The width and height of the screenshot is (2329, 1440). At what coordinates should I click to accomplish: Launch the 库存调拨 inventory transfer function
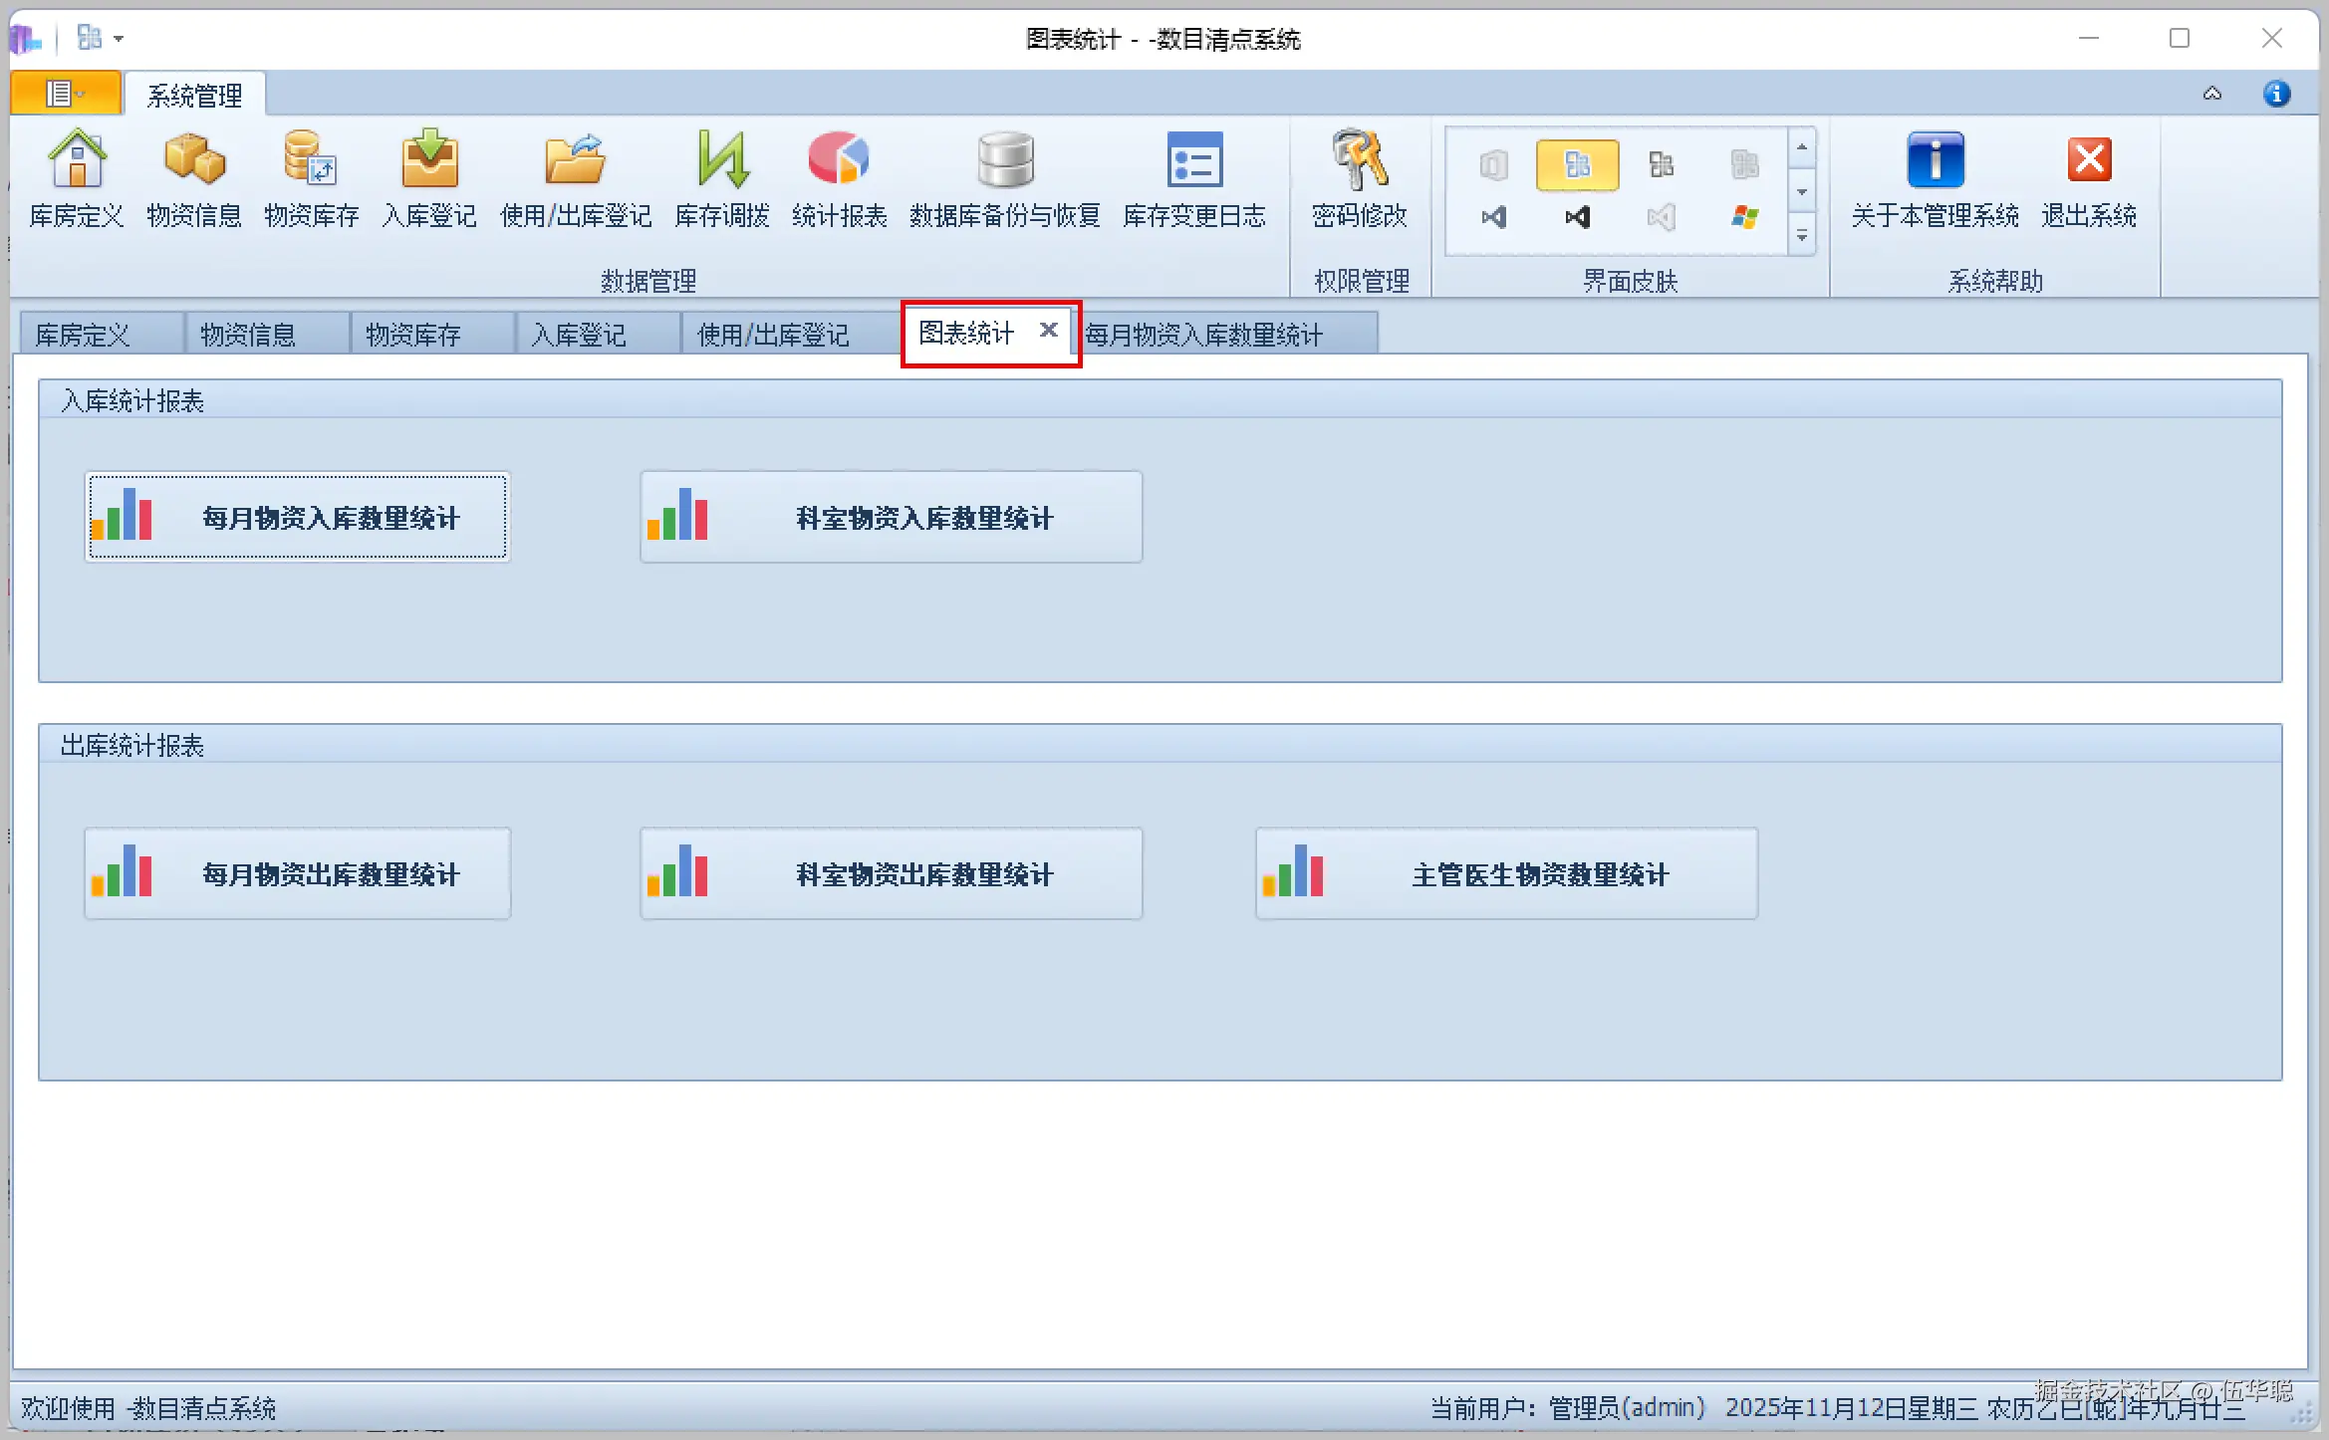[x=722, y=179]
